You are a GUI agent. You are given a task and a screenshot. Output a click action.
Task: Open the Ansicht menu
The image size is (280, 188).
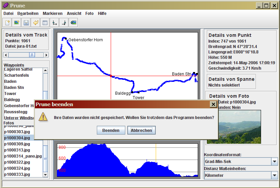click(x=74, y=14)
